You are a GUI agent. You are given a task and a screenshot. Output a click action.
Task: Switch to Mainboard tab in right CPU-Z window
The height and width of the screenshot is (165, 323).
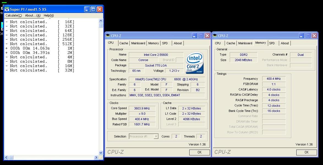point(245,43)
